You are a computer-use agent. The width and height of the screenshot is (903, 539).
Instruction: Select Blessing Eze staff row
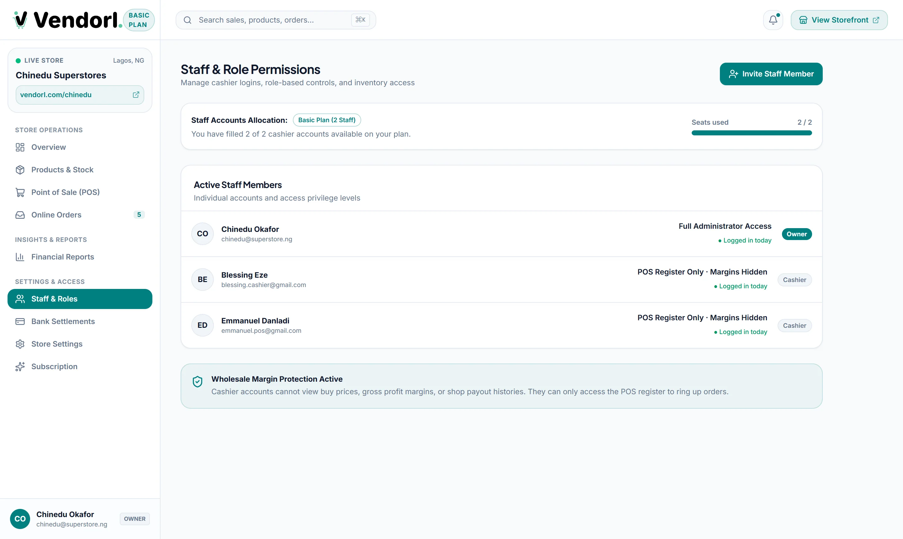point(501,280)
